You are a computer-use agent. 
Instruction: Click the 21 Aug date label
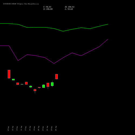pos(43,129)
